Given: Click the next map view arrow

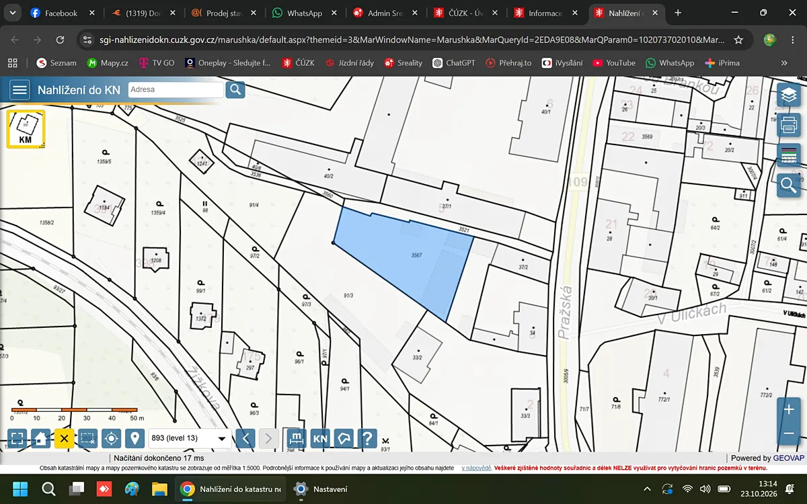Looking at the screenshot, I should tap(268, 439).
